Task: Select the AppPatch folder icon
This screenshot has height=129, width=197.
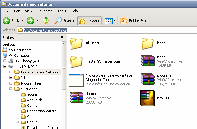Action: (23, 100)
